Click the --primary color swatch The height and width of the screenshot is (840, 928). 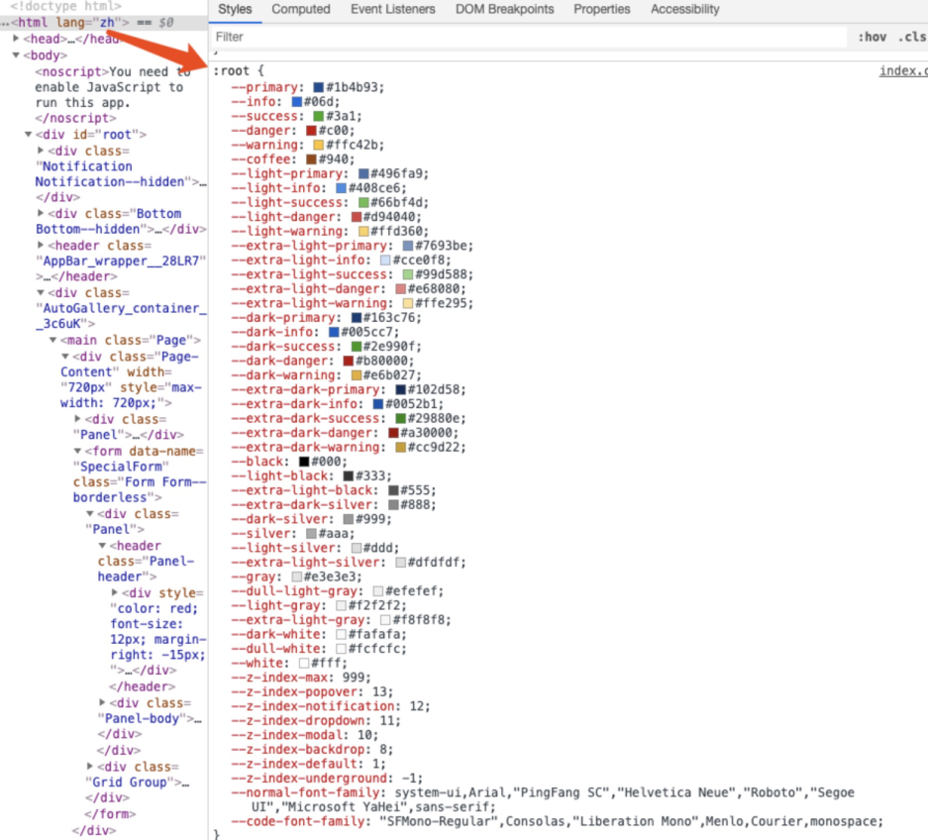(x=319, y=87)
